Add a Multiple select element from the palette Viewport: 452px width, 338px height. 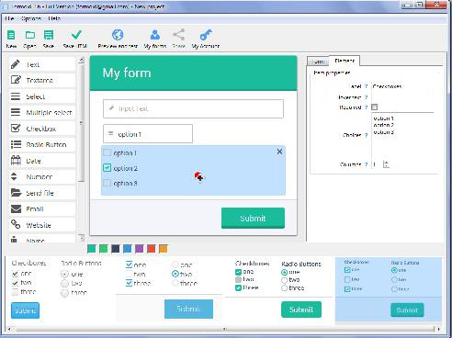[42, 112]
